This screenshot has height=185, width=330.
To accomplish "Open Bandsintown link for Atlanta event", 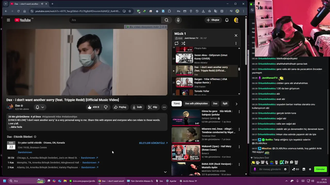I will click(90, 168).
